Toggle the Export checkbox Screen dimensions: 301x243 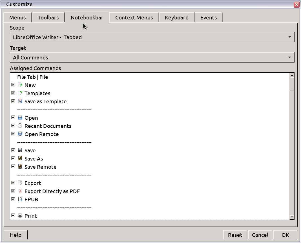(x=13, y=182)
